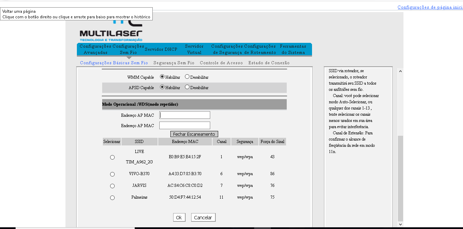Open Configurações de página inicial link
Image resolution: width=463 pixels, height=229 pixels.
pyautogui.click(x=430, y=7)
